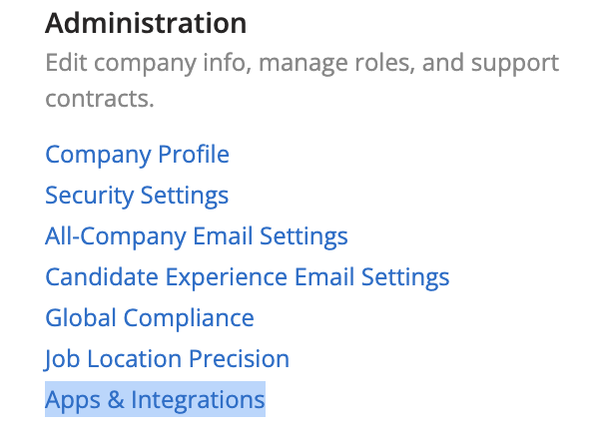
Task: Select the link above Apps & Integrations
Action: point(167,359)
